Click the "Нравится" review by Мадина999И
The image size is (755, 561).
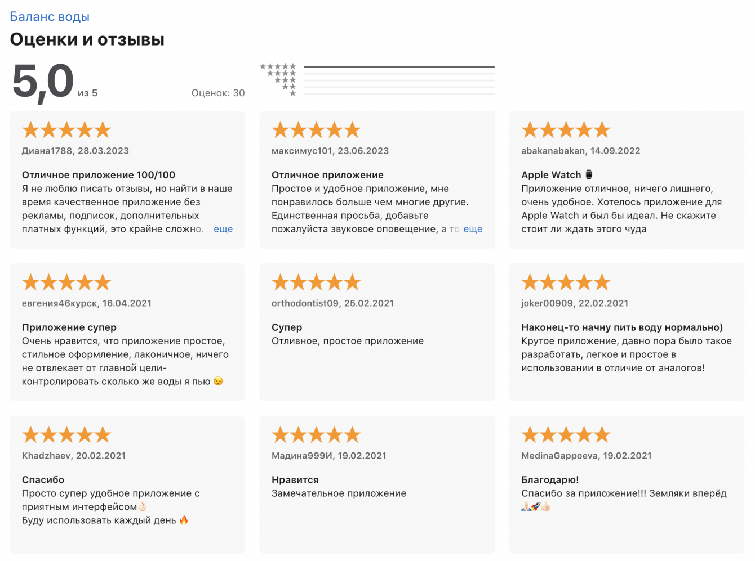[x=295, y=480]
